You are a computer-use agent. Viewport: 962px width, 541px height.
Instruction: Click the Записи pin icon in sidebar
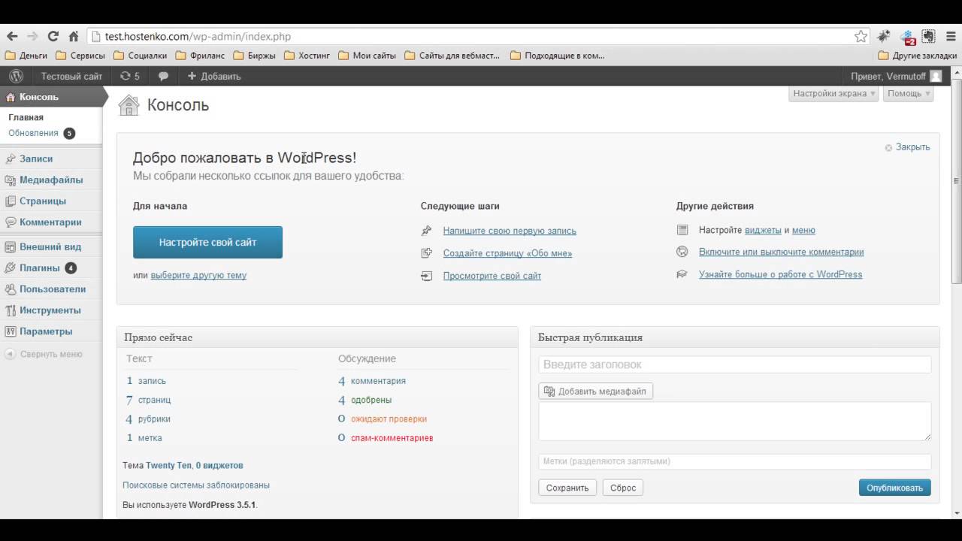tap(11, 159)
